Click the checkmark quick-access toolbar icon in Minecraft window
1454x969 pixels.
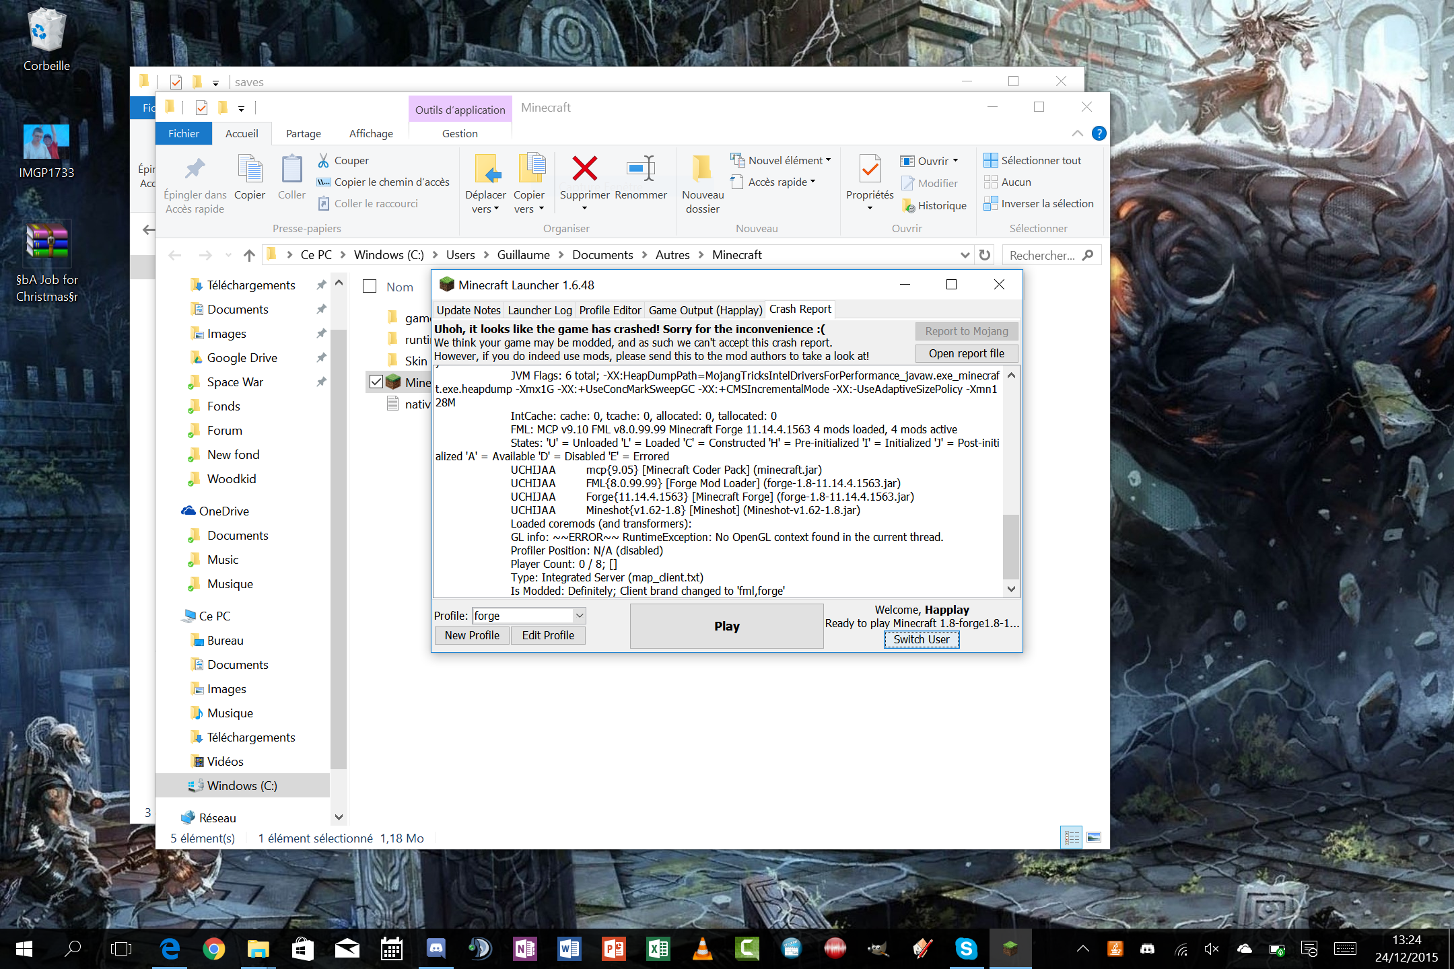point(201,108)
